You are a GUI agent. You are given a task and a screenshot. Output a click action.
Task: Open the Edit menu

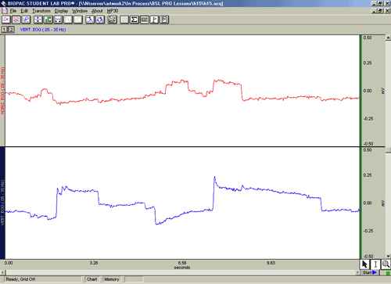24,11
